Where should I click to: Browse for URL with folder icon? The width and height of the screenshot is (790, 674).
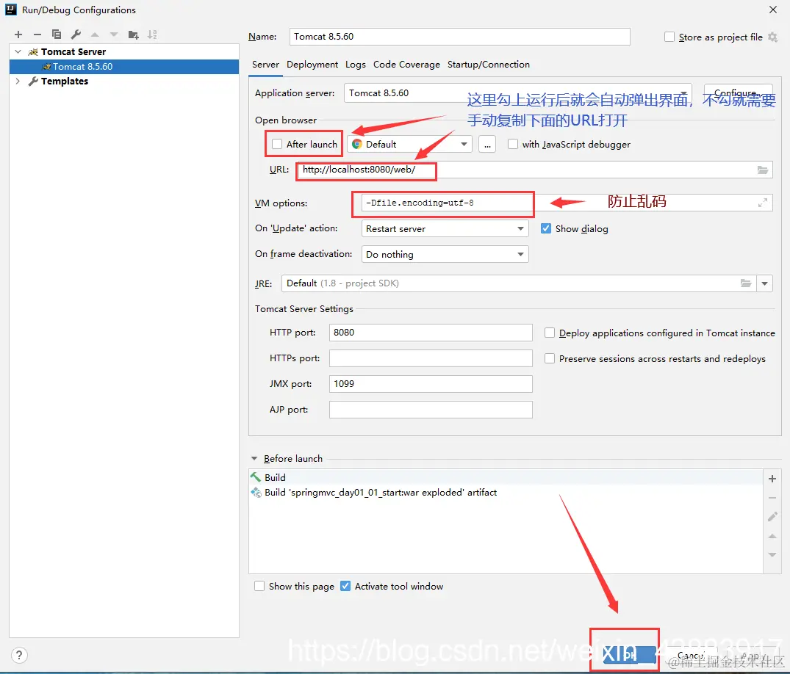[x=763, y=170]
